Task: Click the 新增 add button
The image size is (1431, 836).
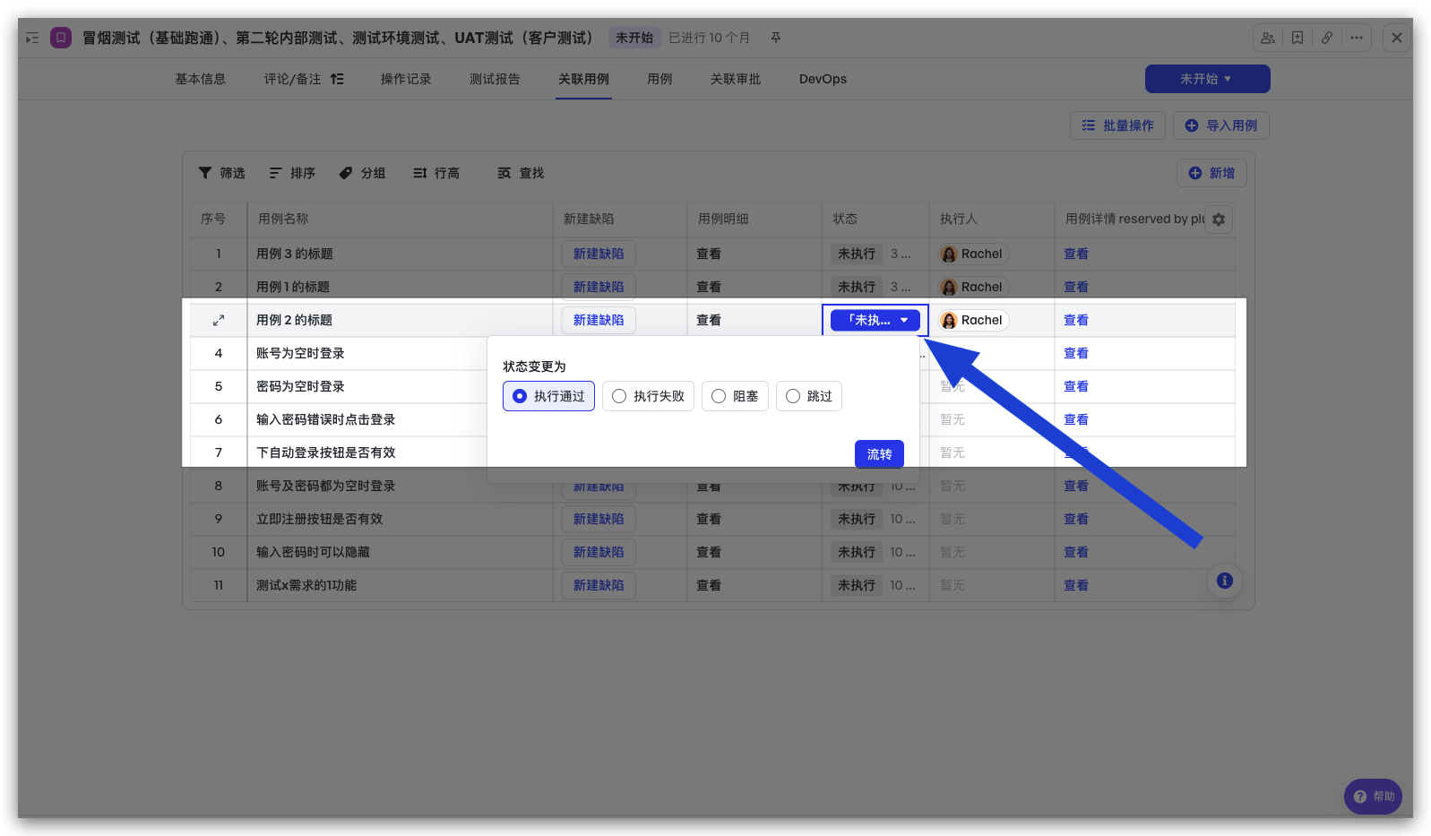Action: point(1211,173)
